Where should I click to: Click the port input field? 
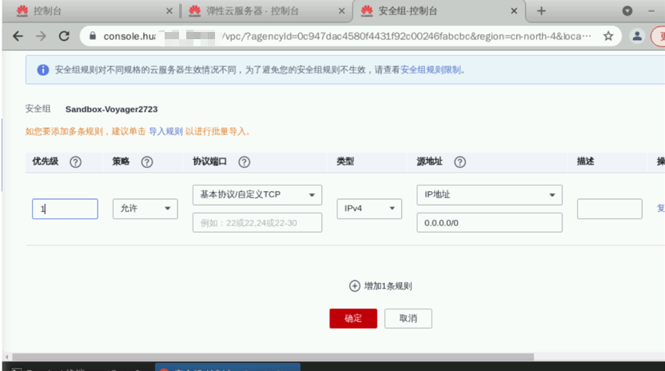(x=257, y=222)
